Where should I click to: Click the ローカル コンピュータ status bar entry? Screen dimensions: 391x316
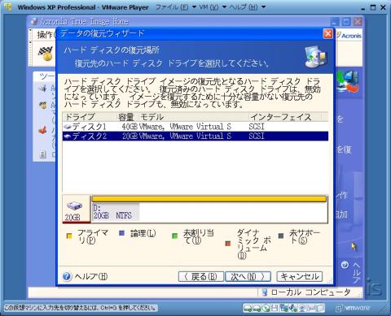[x=306, y=292]
